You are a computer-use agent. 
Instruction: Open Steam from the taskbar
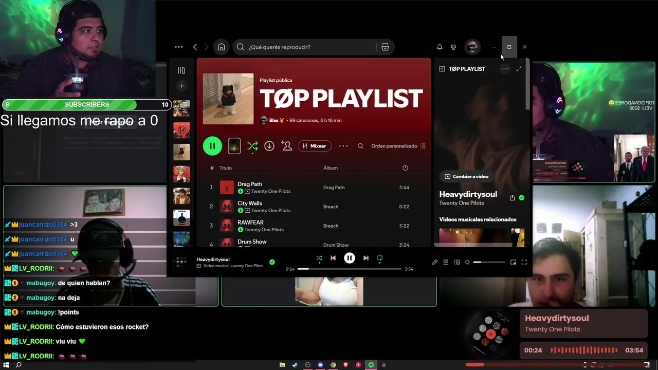(x=295, y=365)
